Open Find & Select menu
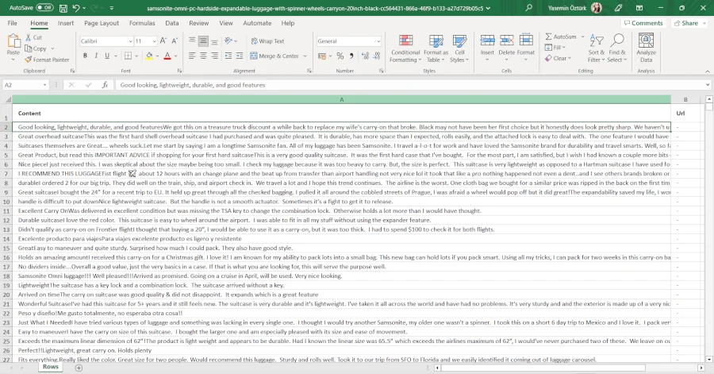Screen dimensions: 714x374 point(617,48)
